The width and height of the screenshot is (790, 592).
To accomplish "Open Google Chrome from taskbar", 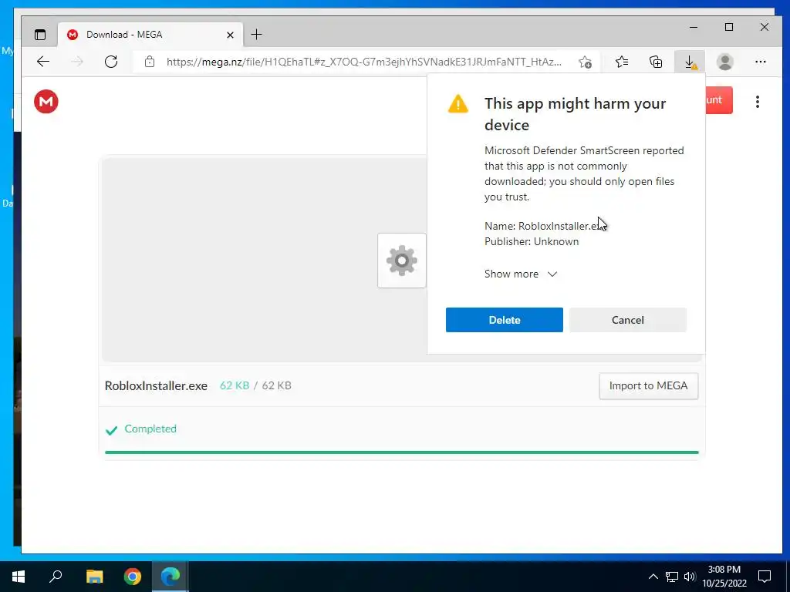I will [133, 577].
